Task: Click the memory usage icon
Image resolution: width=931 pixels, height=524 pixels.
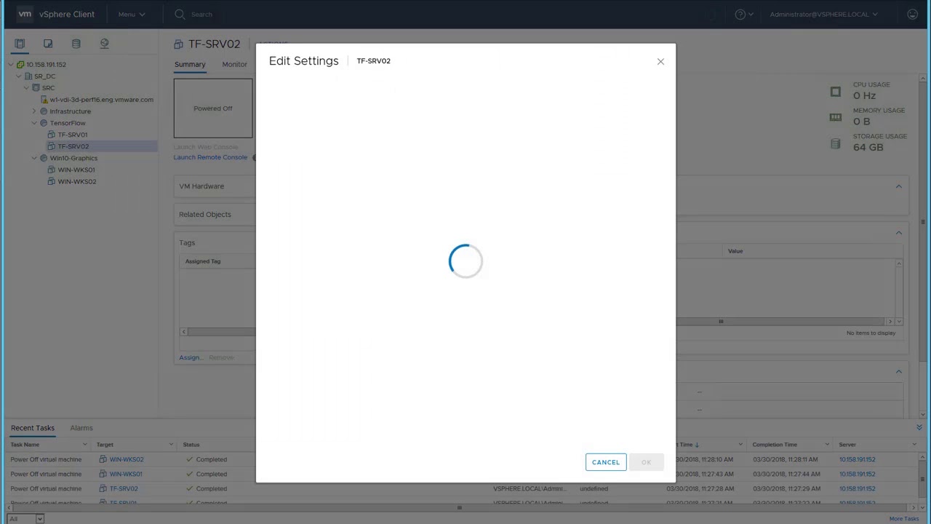Action: pyautogui.click(x=836, y=117)
